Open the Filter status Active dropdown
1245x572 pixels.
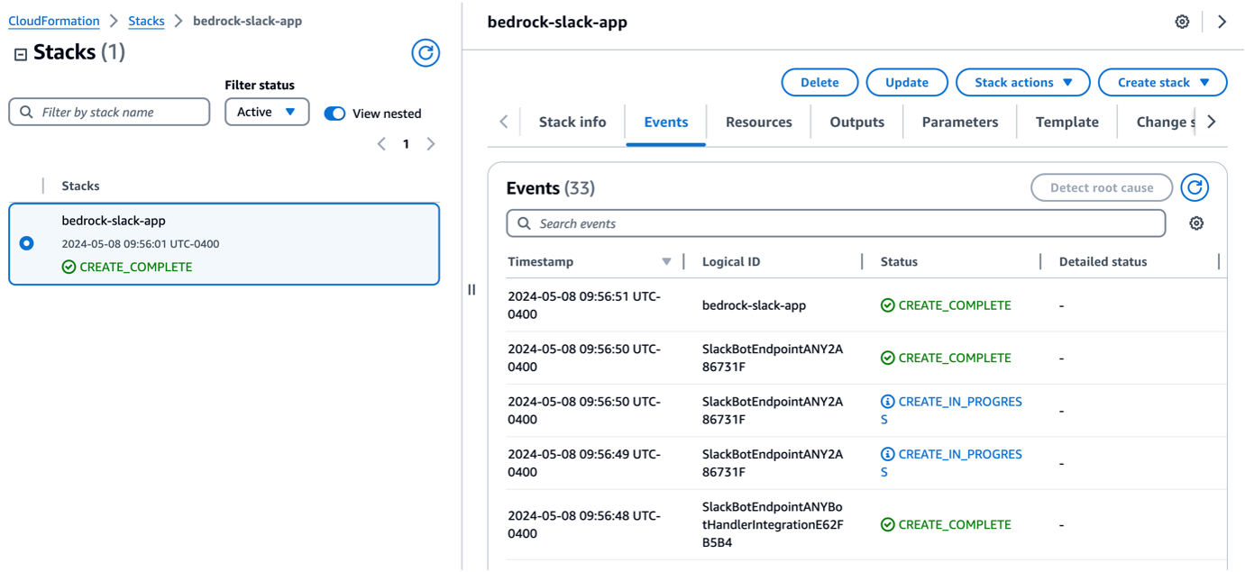click(267, 112)
